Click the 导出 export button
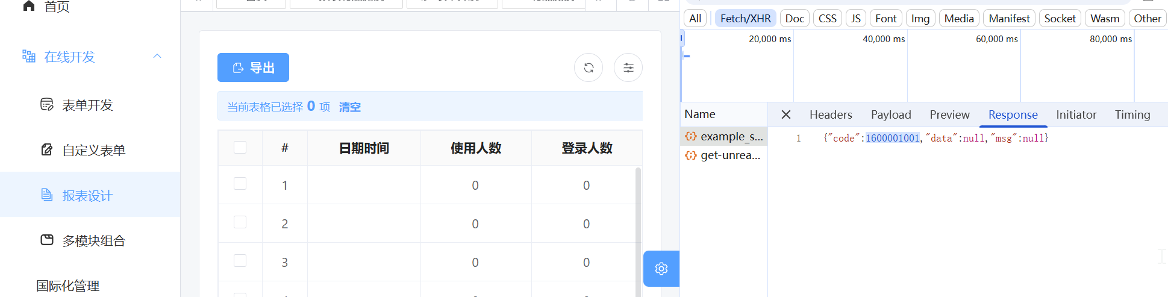The image size is (1168, 297). pyautogui.click(x=253, y=67)
